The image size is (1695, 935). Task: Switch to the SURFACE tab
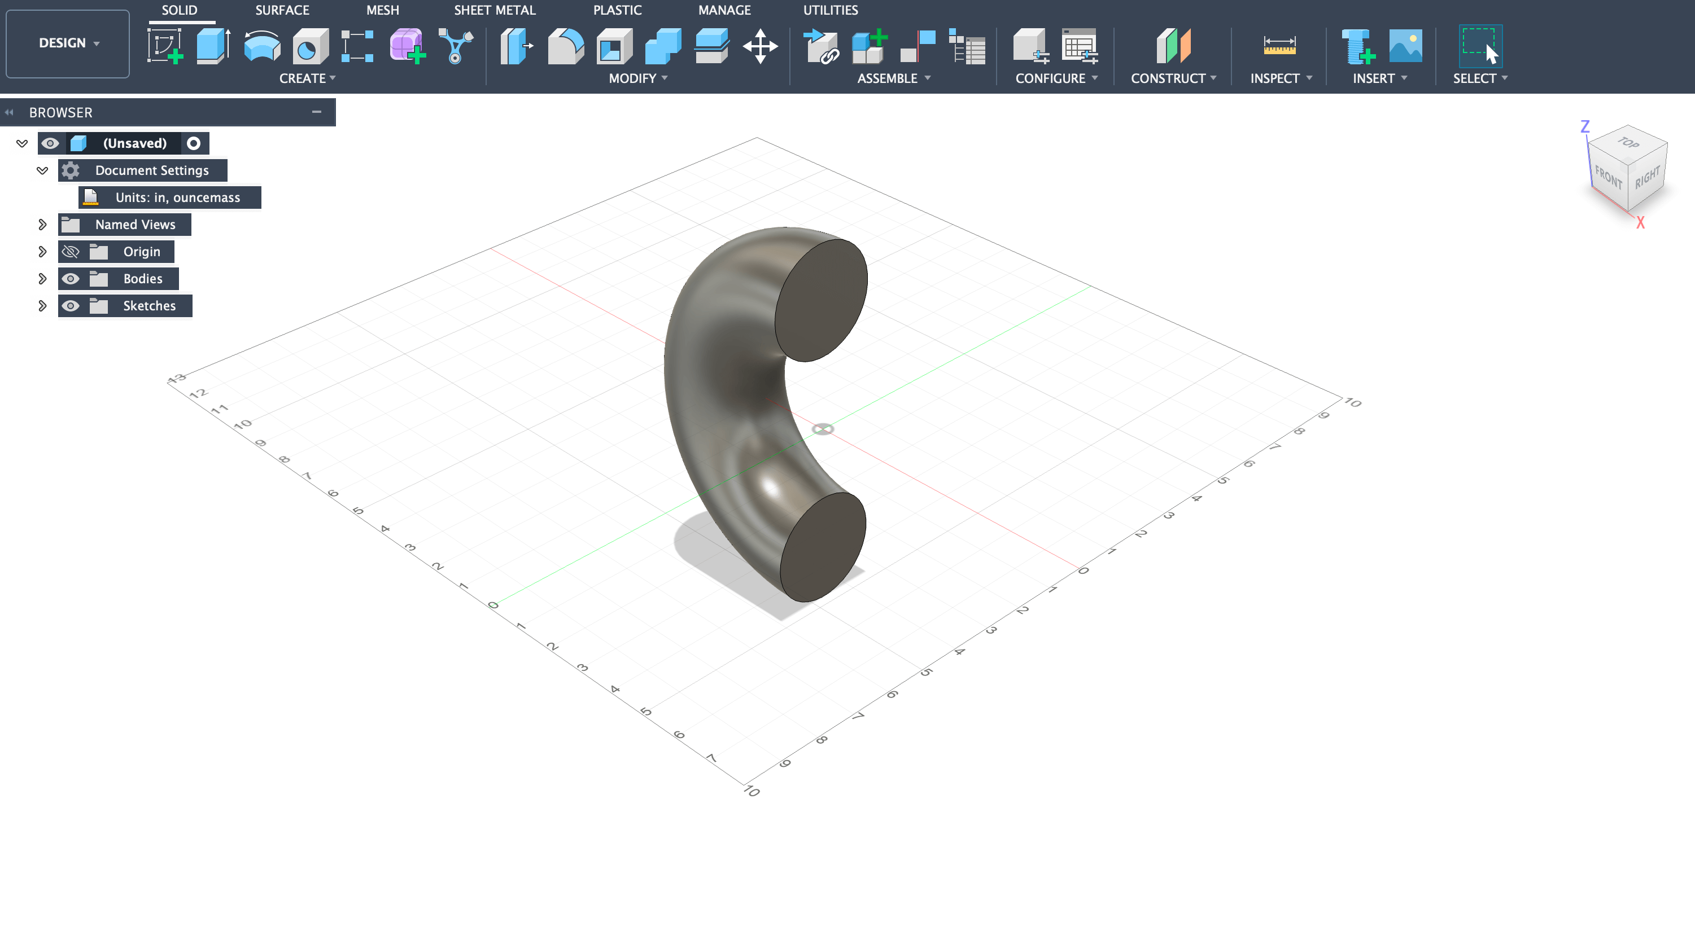click(x=282, y=10)
